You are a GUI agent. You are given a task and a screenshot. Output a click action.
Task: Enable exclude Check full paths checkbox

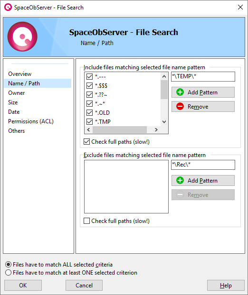tap(86, 221)
